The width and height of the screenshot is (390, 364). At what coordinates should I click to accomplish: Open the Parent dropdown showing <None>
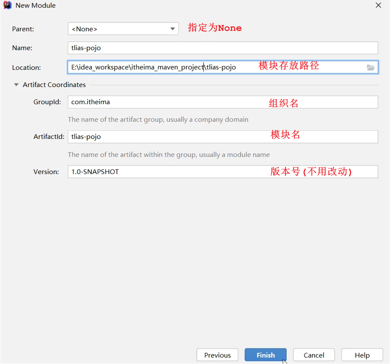123,29
